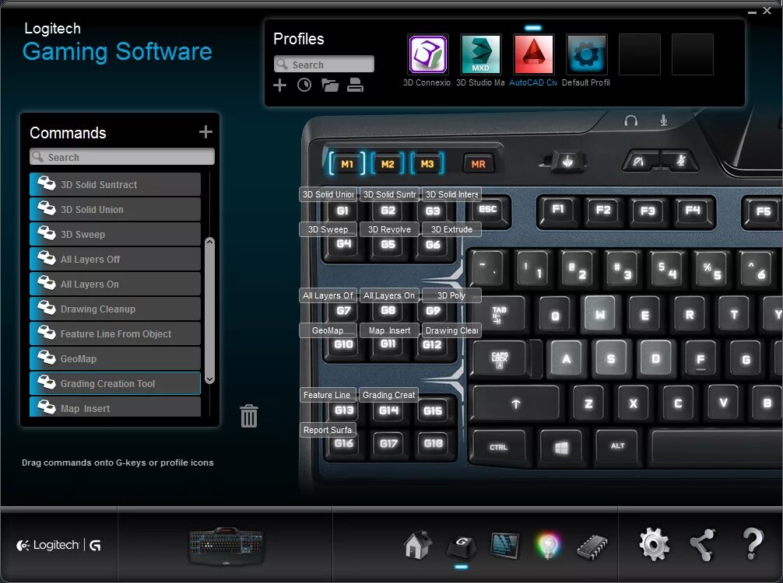Click the first empty profile slot
This screenshot has width=783, height=583.
(639, 54)
